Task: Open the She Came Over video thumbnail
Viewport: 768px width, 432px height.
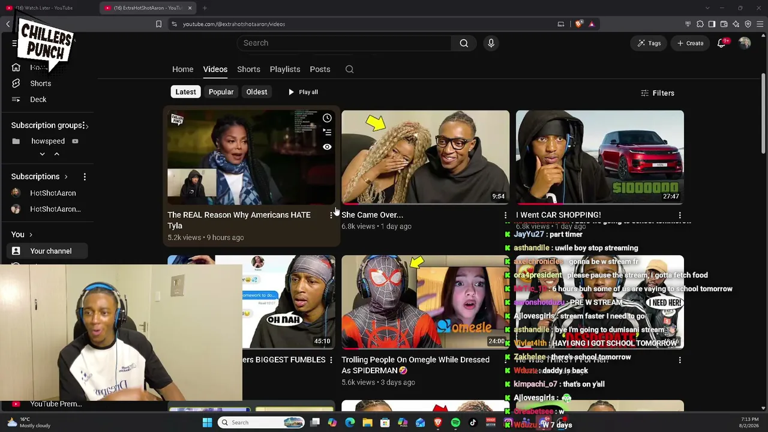Action: (x=425, y=157)
